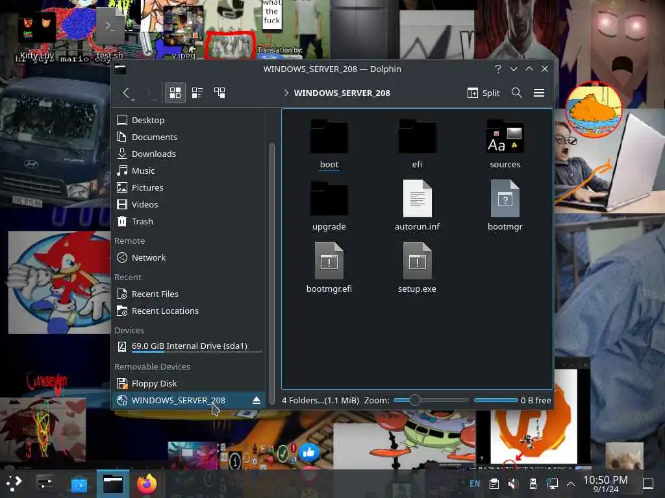This screenshot has width=665, height=498.
Task: Switch to Compact view mode
Action: (197, 93)
